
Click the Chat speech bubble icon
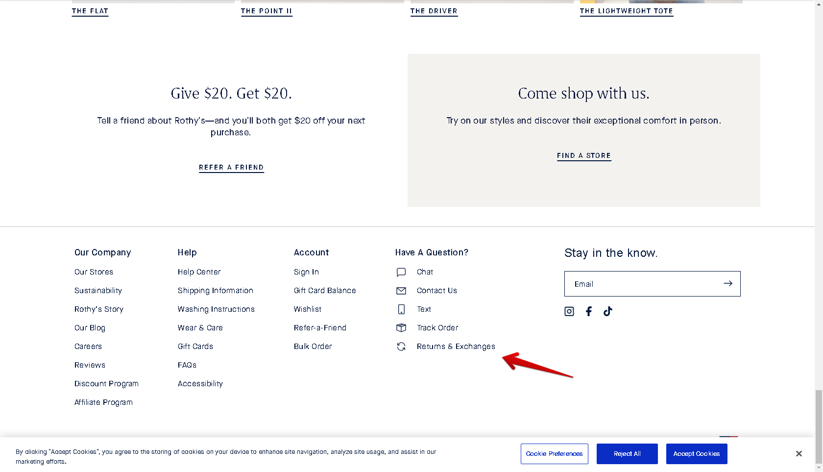click(x=401, y=272)
